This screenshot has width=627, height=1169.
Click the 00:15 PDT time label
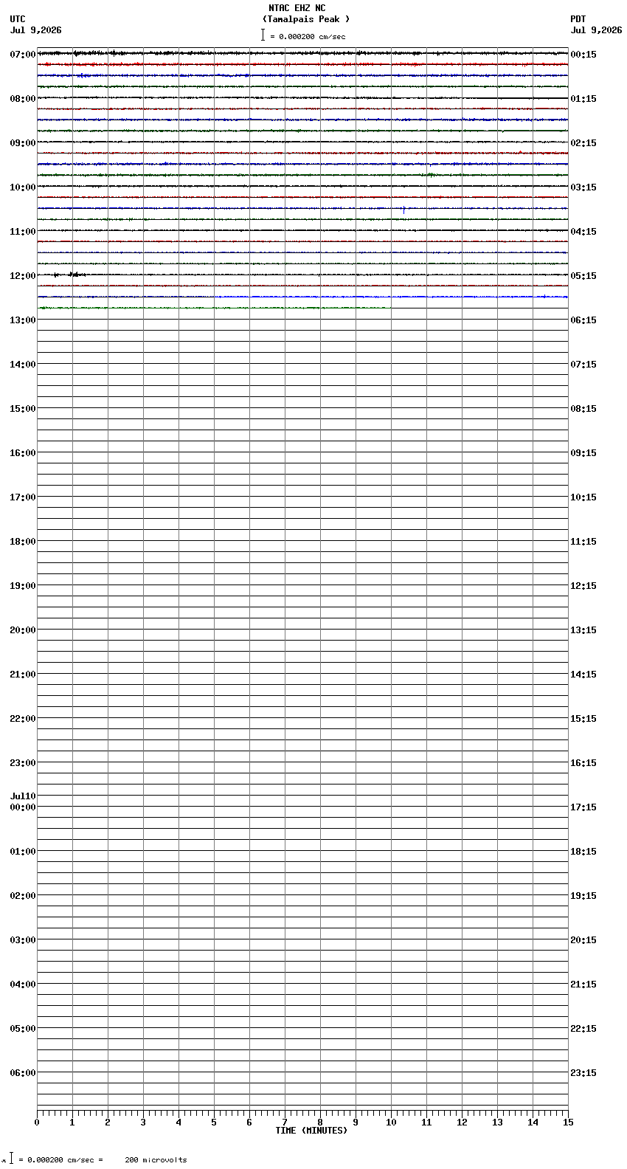click(583, 55)
